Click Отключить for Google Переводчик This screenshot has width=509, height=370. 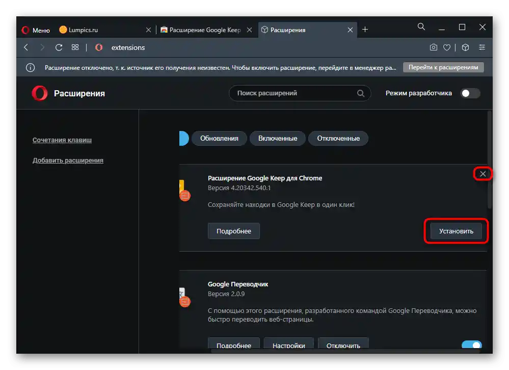(x=343, y=343)
